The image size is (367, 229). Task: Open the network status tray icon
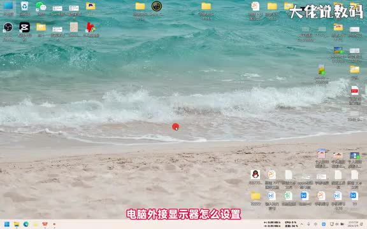click(x=332, y=225)
